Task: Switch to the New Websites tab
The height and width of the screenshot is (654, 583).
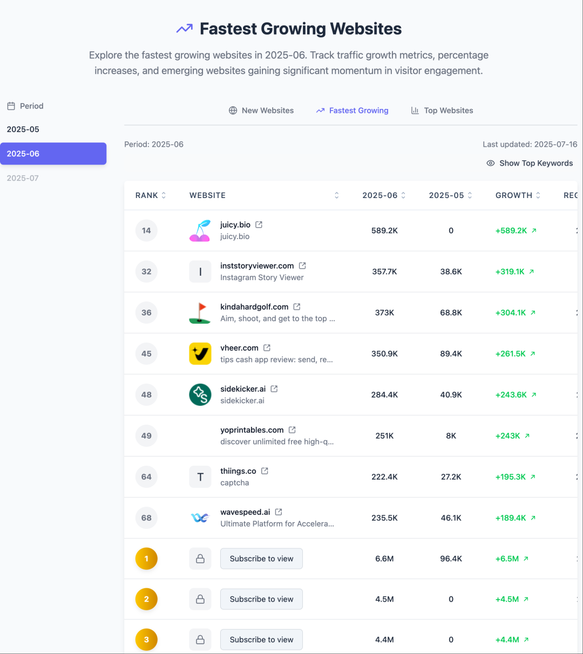Action: [x=261, y=110]
